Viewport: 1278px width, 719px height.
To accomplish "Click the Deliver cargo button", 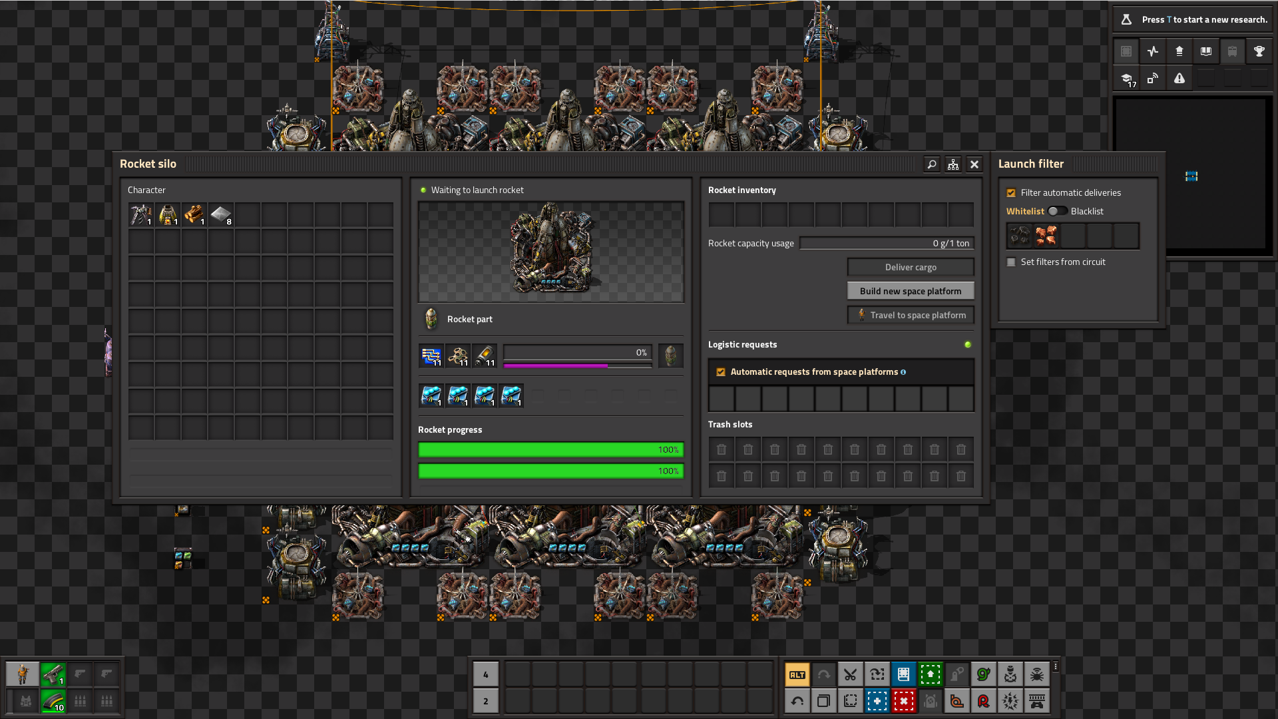I will coord(911,267).
